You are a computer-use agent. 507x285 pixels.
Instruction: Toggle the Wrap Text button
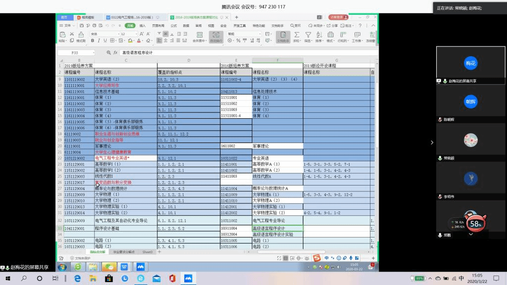216,37
